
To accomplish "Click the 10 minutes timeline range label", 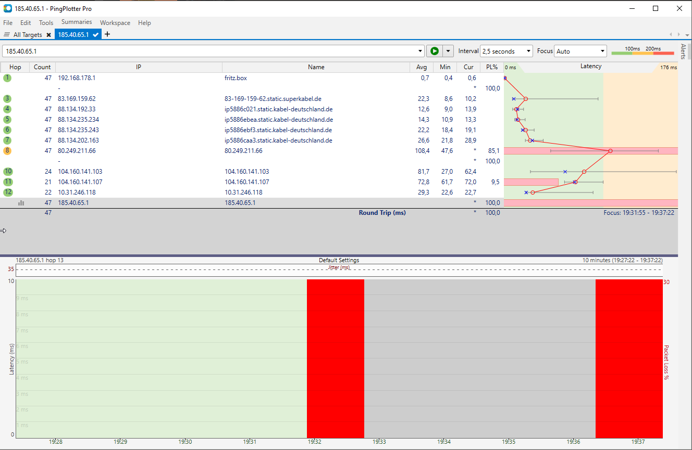I will pos(622,260).
